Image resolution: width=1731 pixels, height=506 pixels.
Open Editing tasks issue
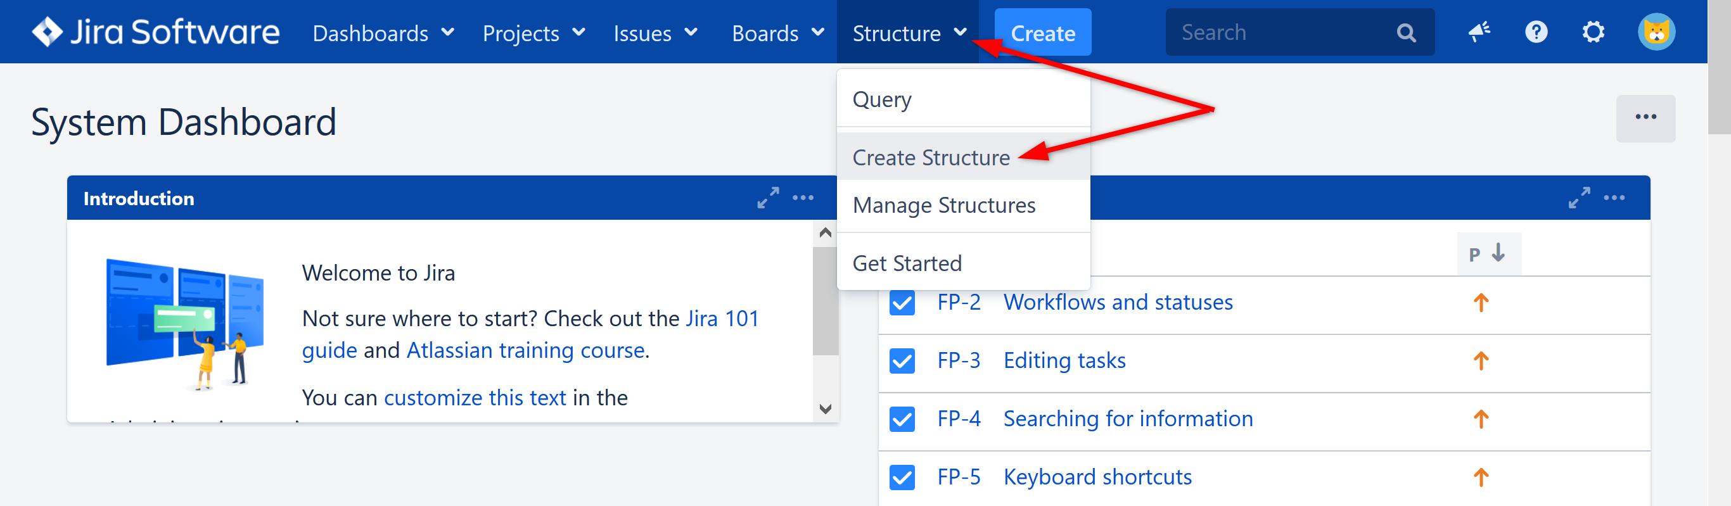1064,361
